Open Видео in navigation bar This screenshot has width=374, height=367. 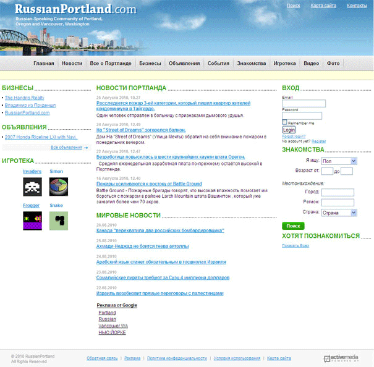[x=312, y=64]
